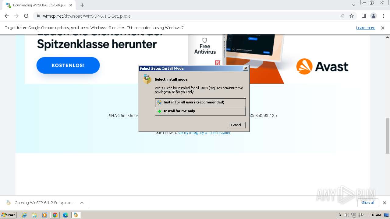390x219 pixels.
Task: Open Microsoft Edge from taskbar
Action: tap(66, 215)
